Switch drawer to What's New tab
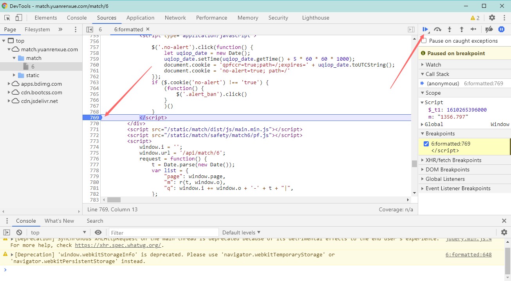Viewport: 511px width, 281px height. (59, 221)
